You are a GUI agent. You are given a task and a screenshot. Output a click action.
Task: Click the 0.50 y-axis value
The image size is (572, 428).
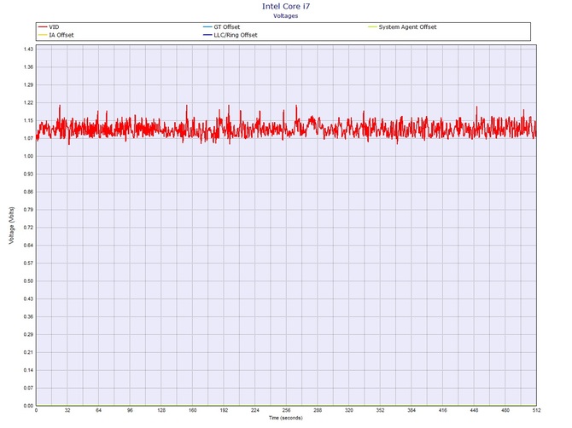(28, 281)
